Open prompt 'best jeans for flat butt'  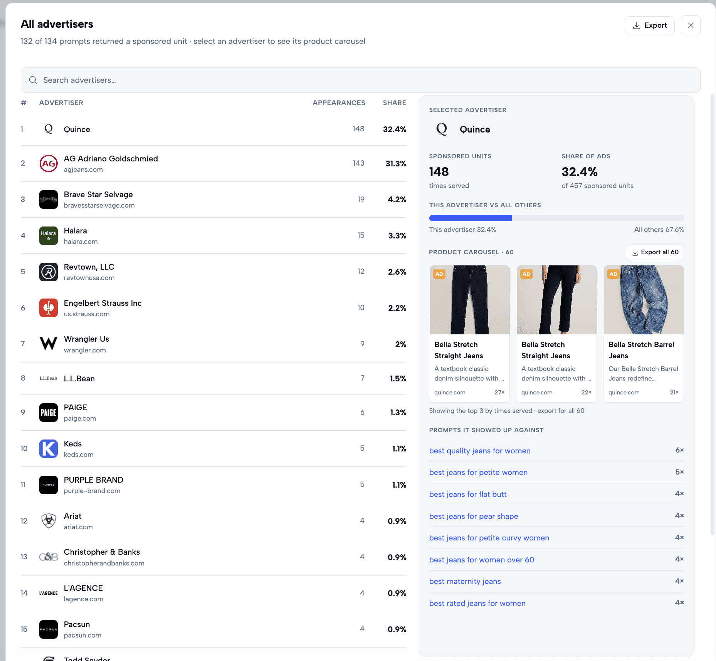point(468,494)
